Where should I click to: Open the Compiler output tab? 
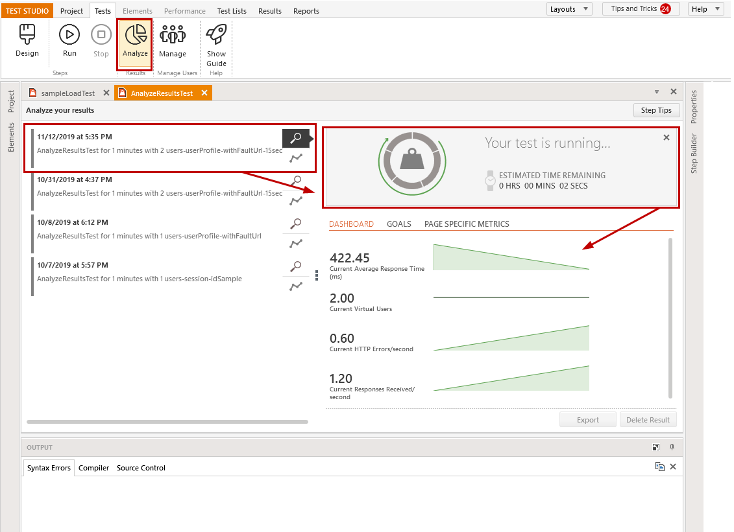point(93,467)
